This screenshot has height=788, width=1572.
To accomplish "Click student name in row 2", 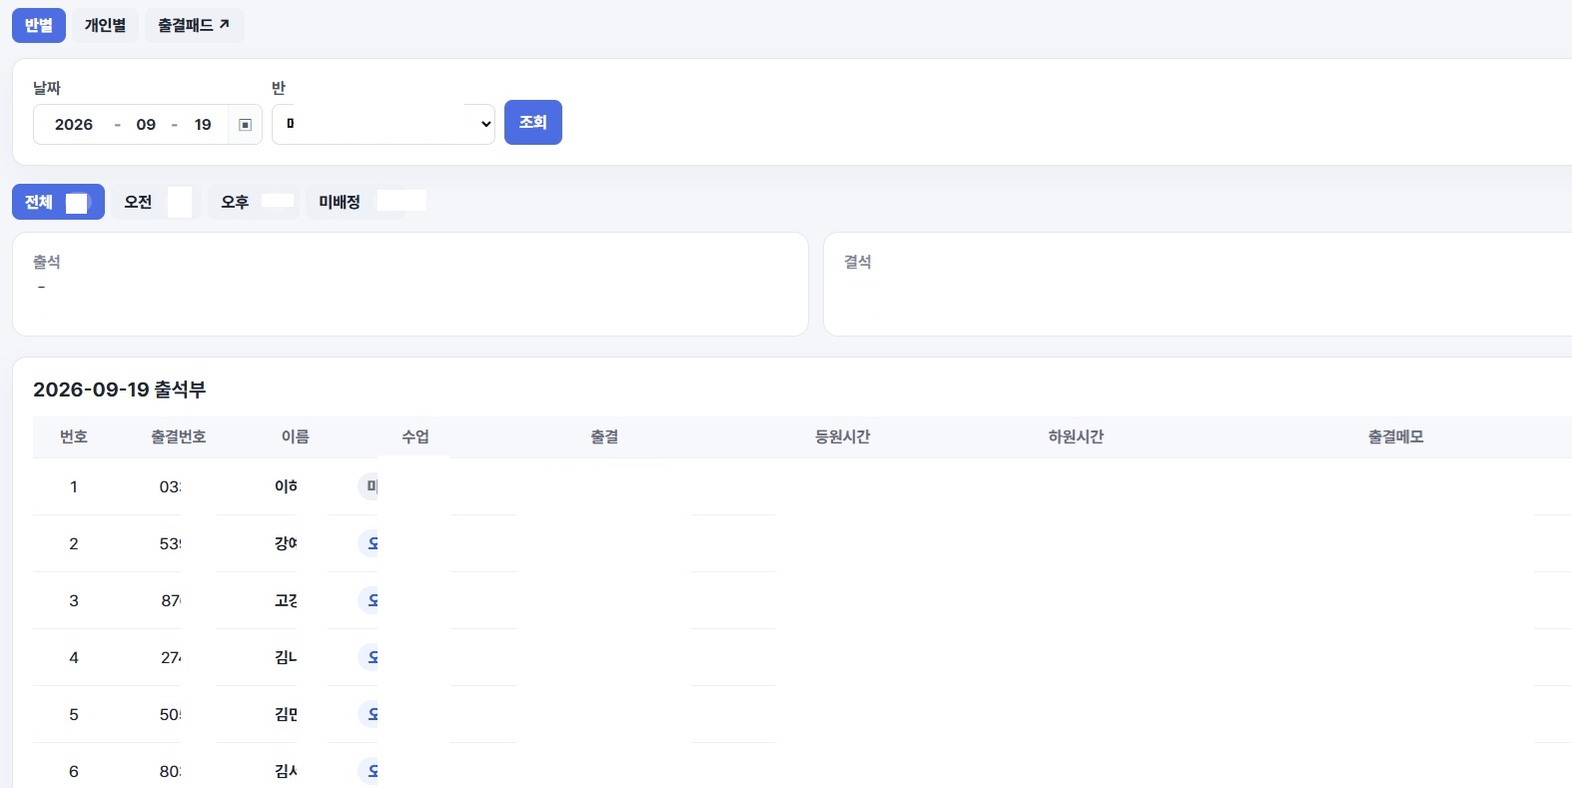I will click(286, 543).
